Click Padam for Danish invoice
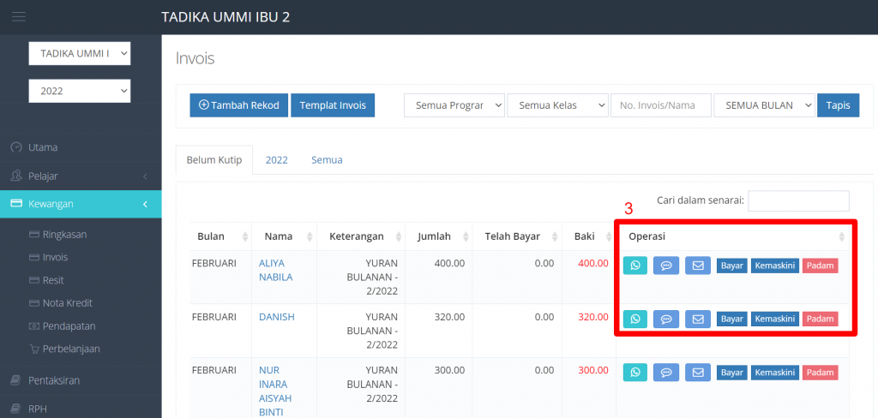The height and width of the screenshot is (418, 878). pos(820,319)
